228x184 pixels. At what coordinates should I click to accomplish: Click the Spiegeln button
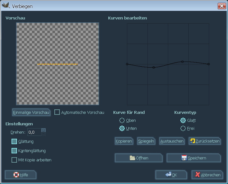(146, 141)
